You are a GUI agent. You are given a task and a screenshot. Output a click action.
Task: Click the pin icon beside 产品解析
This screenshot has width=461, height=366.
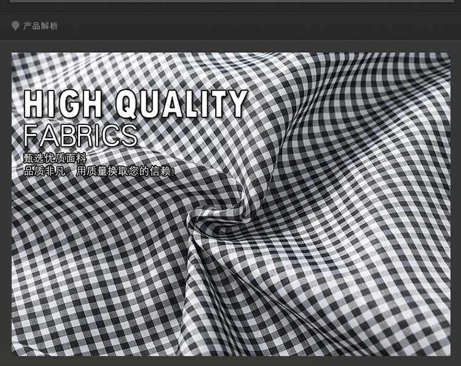15,26
